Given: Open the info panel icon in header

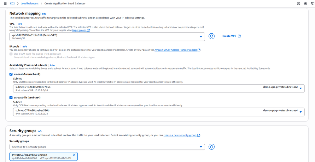Looking at the screenshot, I should pos(299,3).
